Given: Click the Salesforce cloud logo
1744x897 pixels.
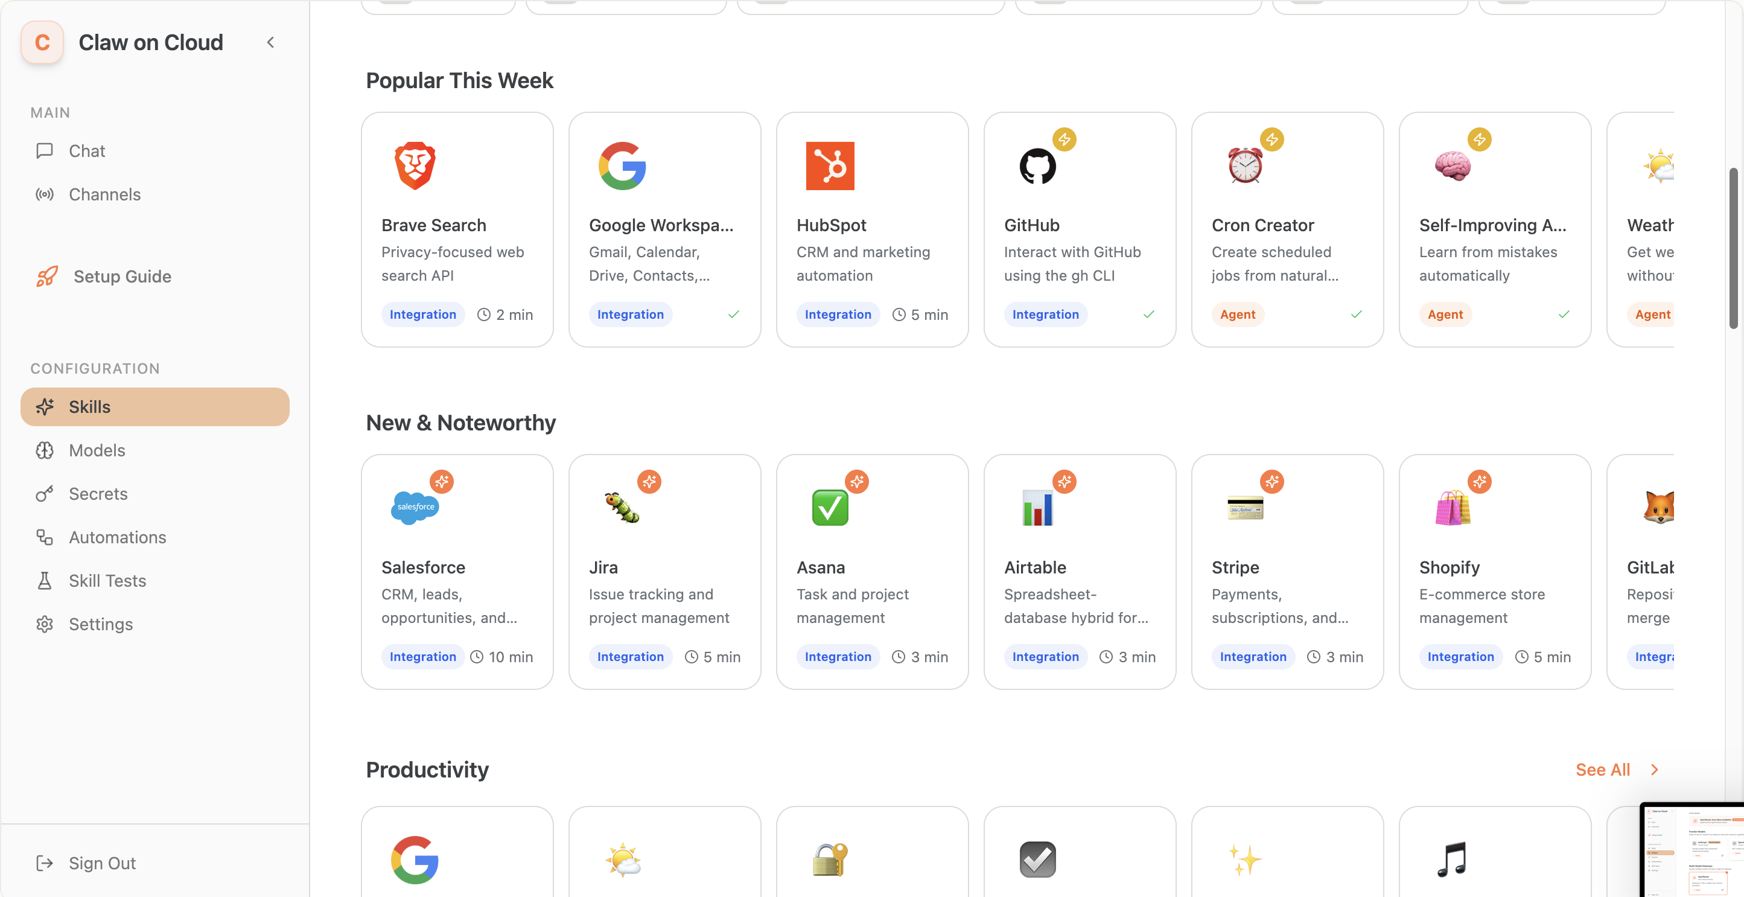Looking at the screenshot, I should (413, 507).
